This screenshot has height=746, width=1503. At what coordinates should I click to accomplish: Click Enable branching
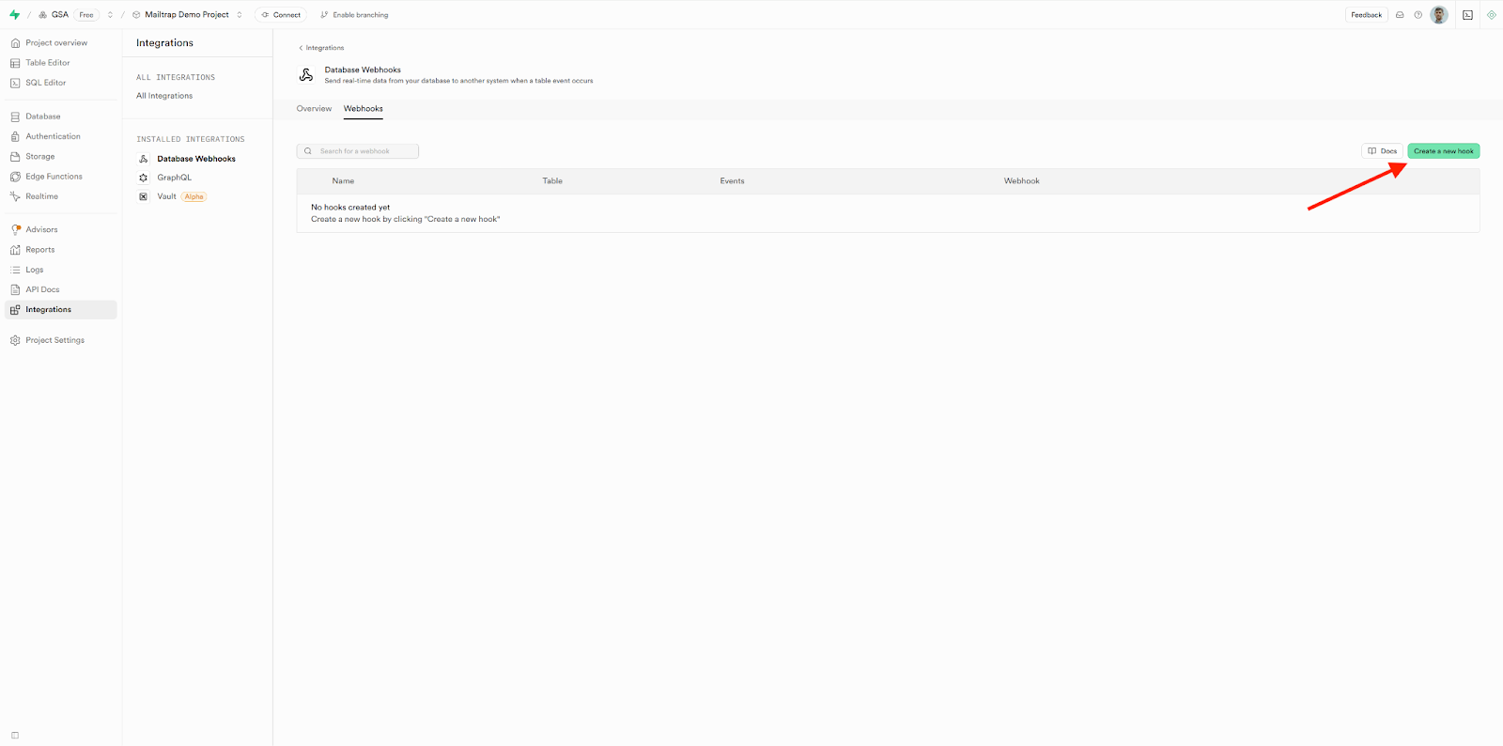tap(354, 15)
